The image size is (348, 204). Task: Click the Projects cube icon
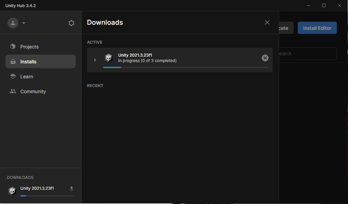(13, 46)
